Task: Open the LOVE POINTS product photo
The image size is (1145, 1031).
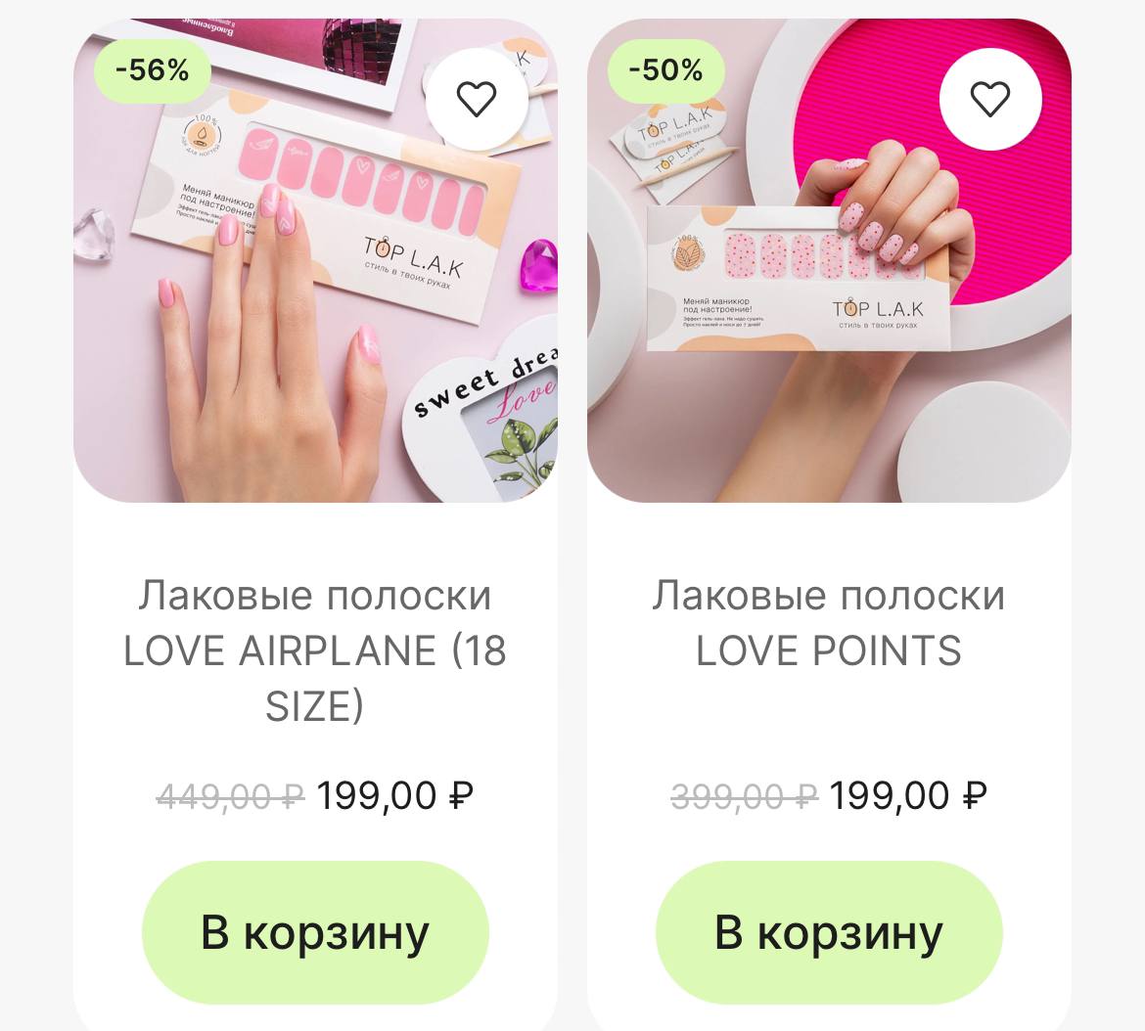Action: (x=829, y=260)
